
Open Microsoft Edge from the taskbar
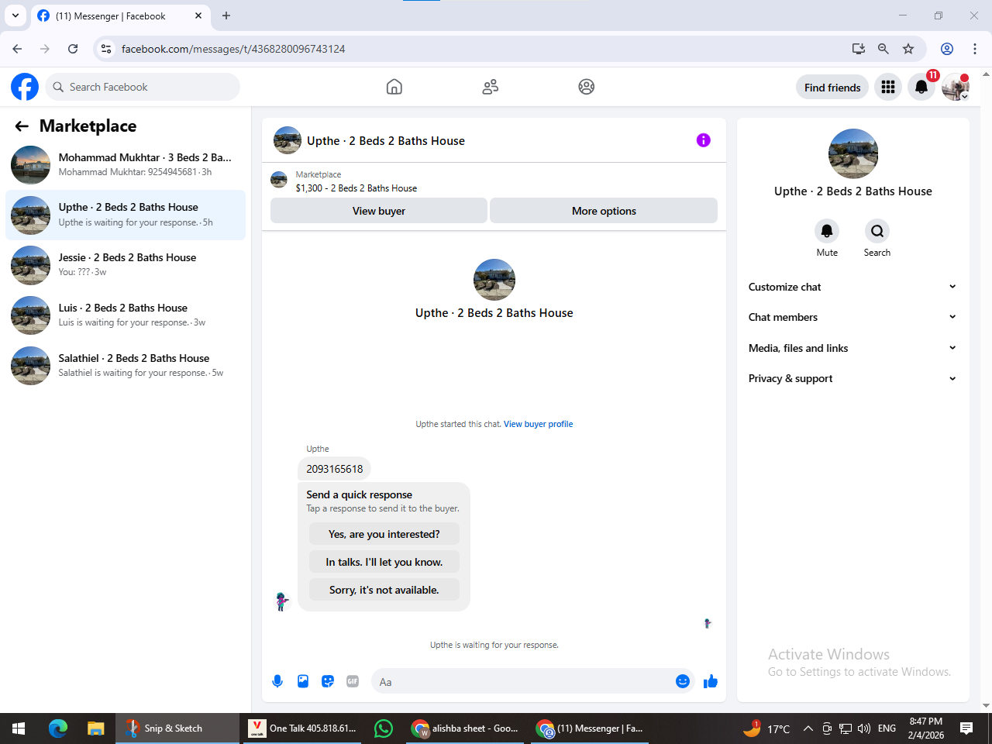(58, 728)
